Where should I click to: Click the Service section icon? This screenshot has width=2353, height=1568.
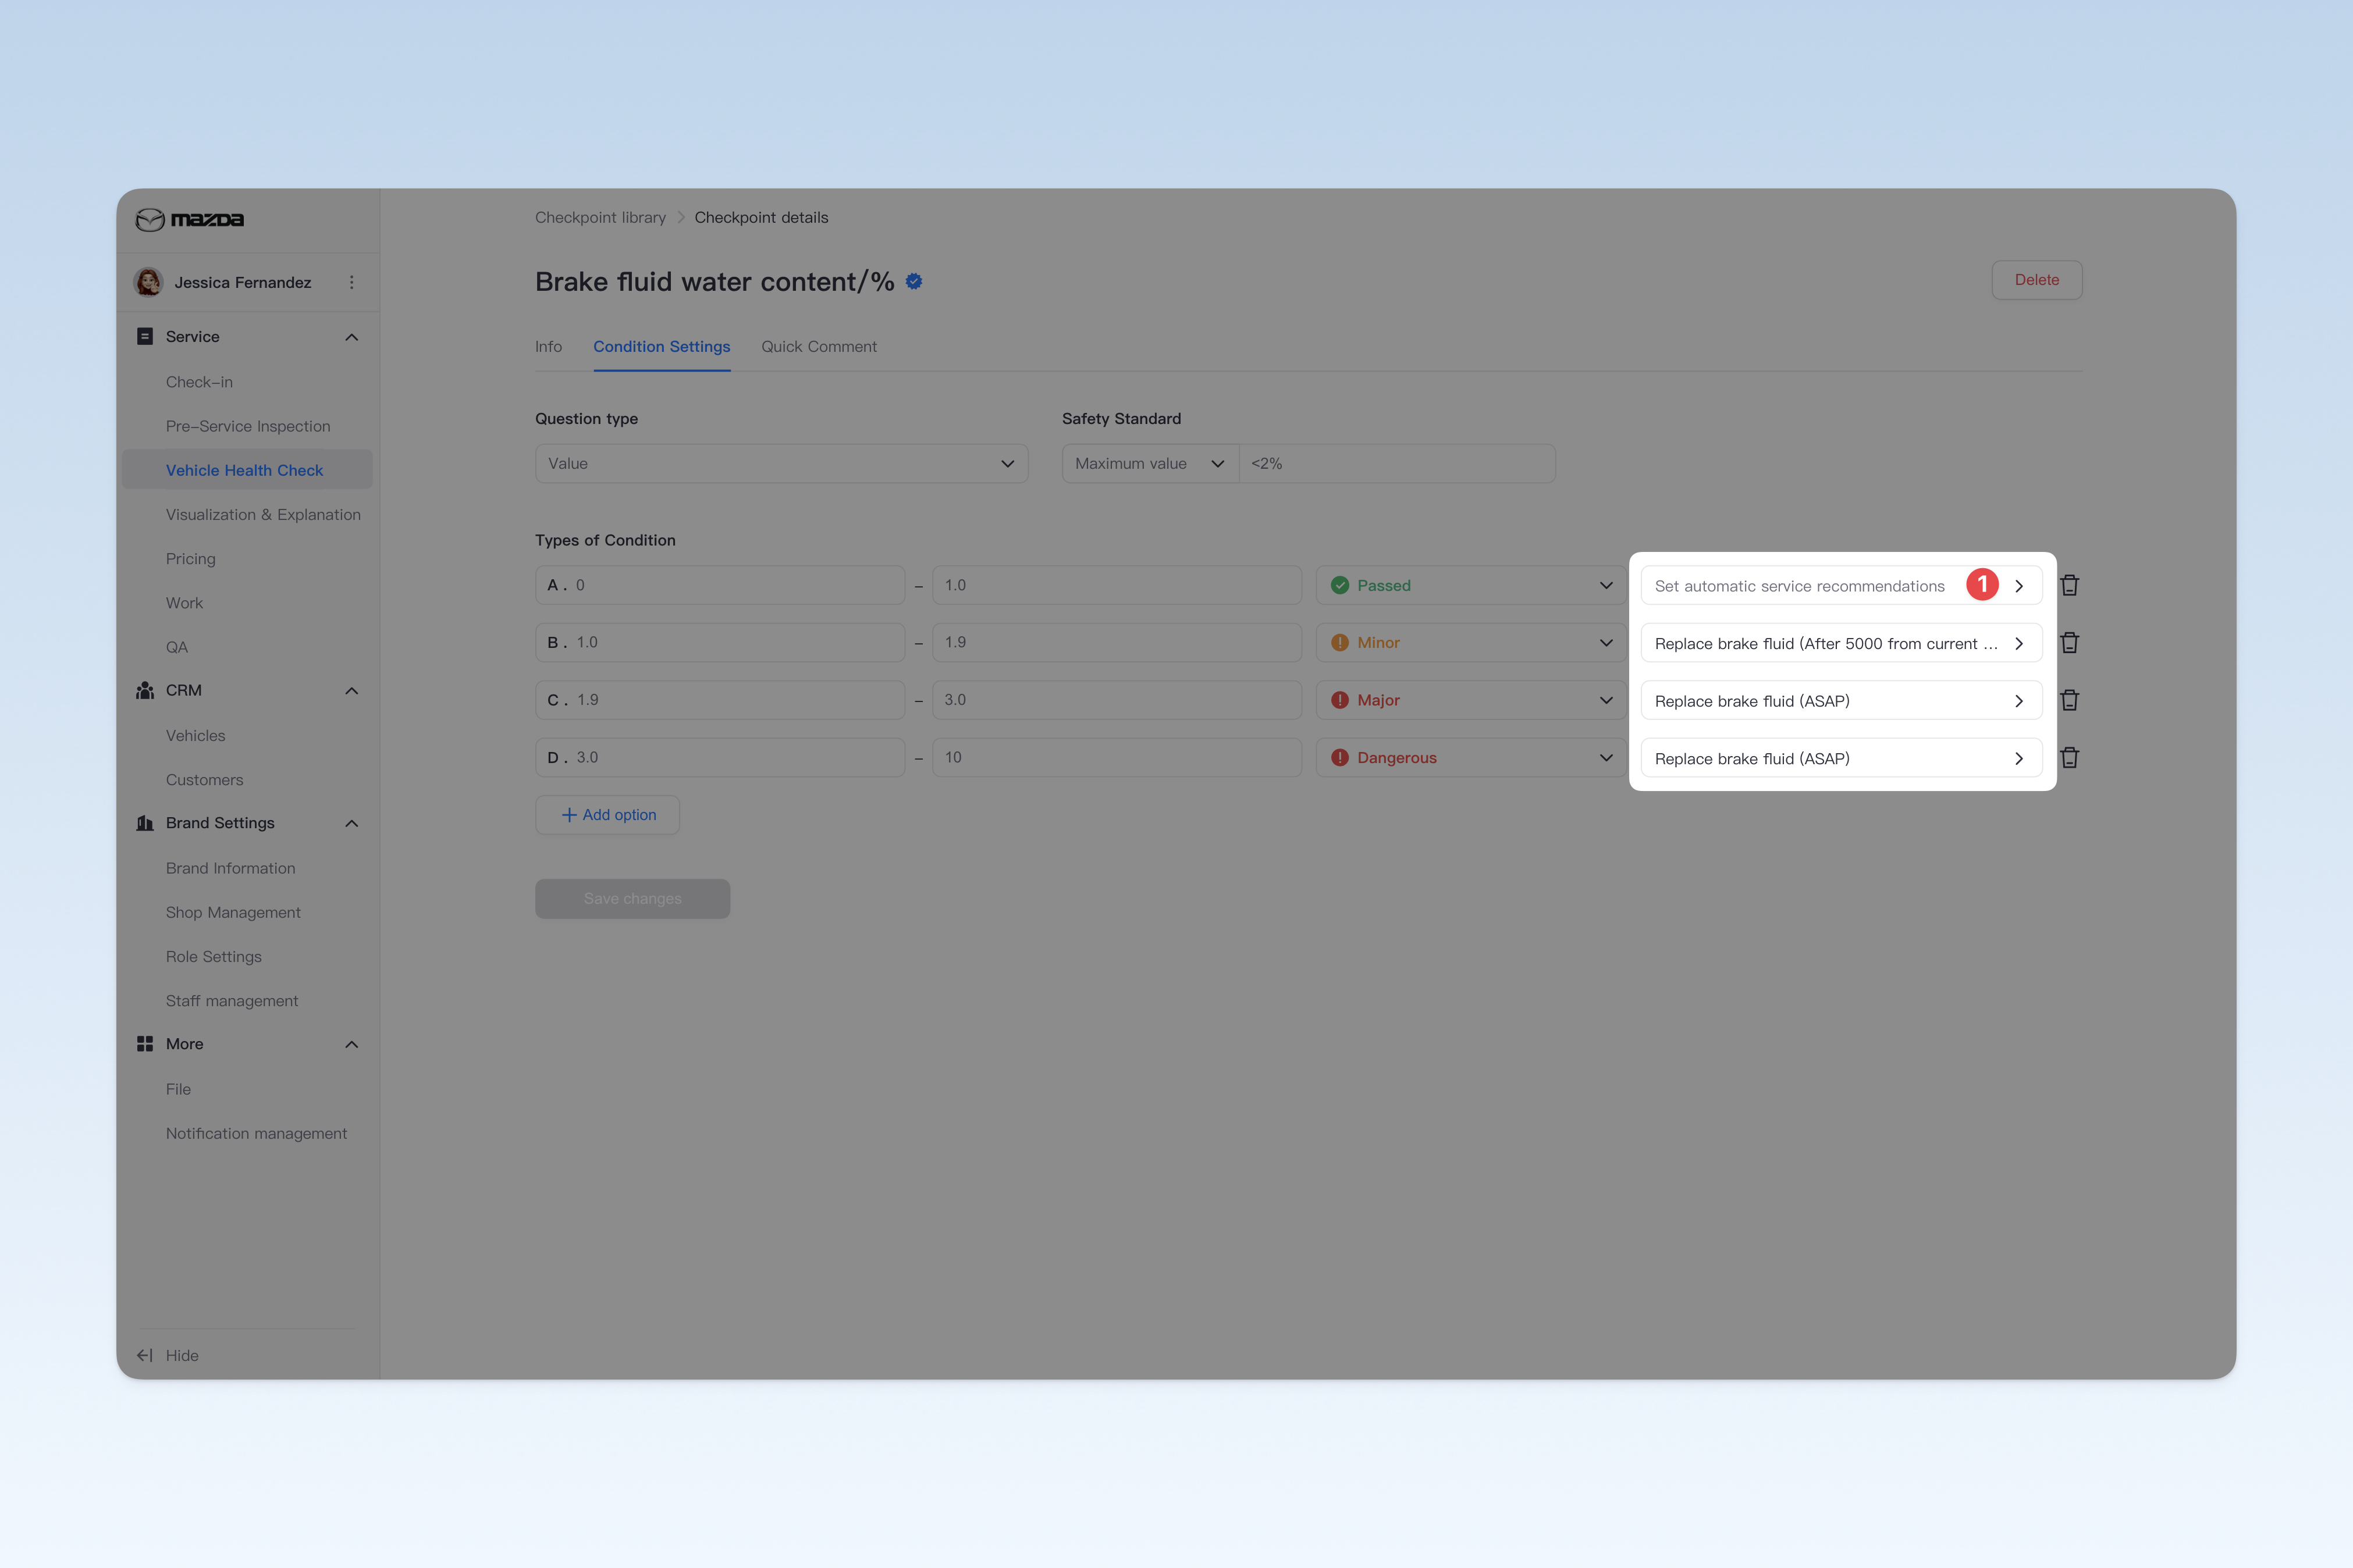coord(145,336)
